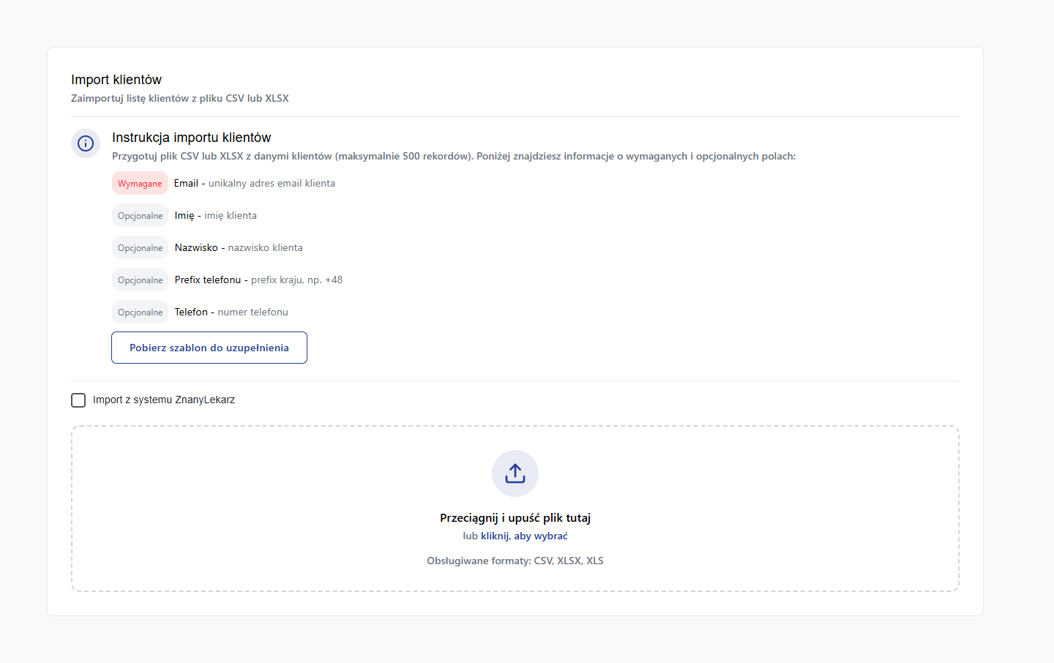Image resolution: width=1054 pixels, height=663 pixels.
Task: Click the Import klientów heading
Action: click(116, 80)
